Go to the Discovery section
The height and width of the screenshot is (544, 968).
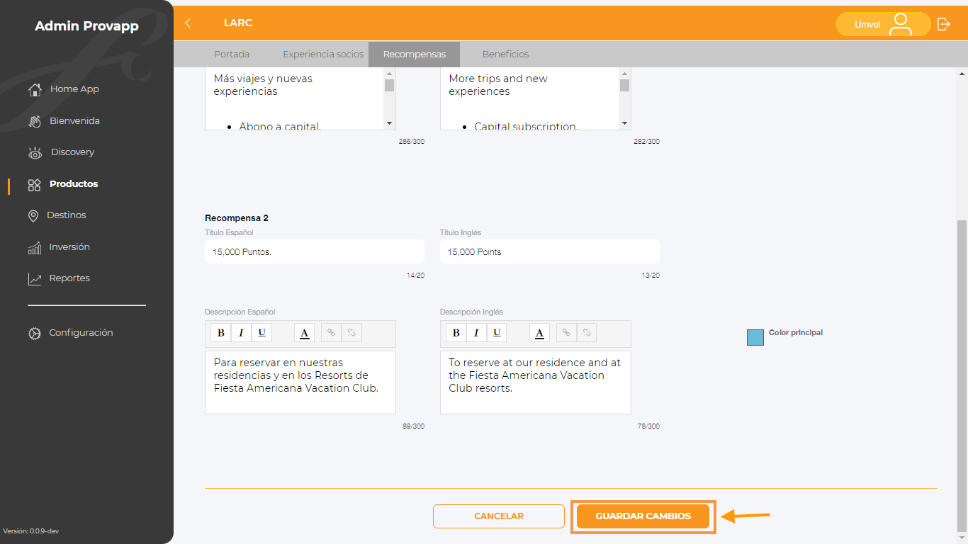pyautogui.click(x=61, y=152)
